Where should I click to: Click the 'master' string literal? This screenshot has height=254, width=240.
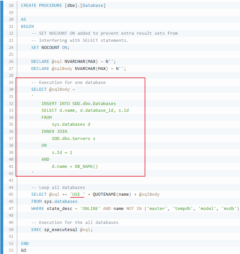[x=157, y=209]
